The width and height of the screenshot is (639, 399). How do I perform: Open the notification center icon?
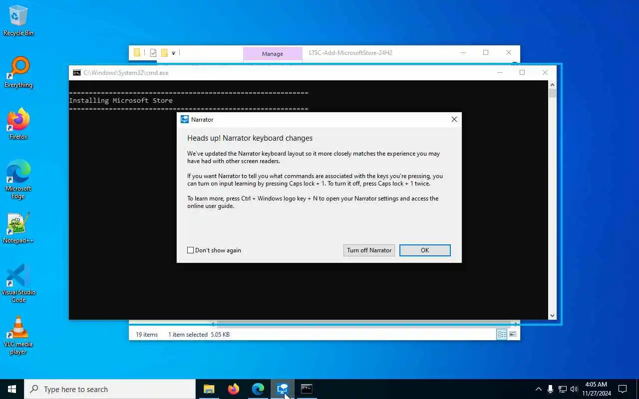pos(623,389)
